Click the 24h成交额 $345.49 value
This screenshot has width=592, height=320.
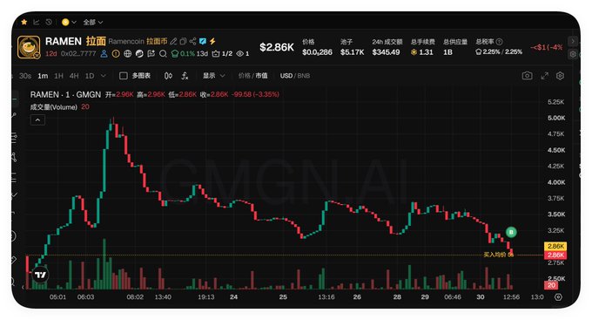click(x=386, y=52)
